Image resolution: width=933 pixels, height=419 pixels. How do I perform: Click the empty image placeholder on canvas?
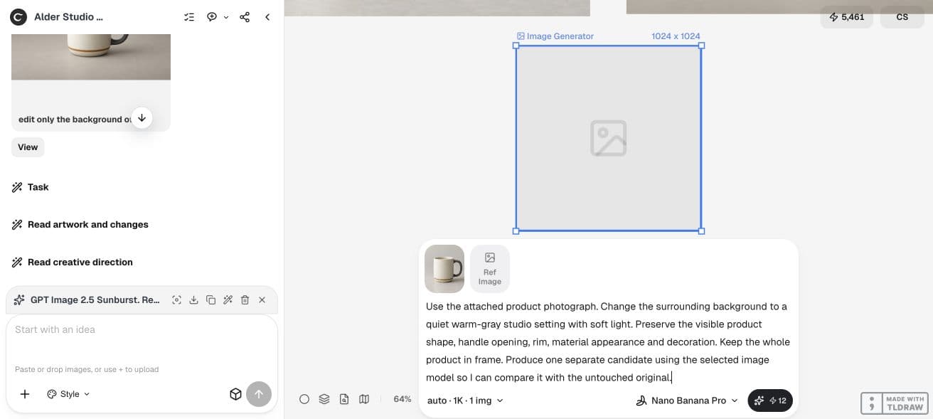[x=608, y=138]
